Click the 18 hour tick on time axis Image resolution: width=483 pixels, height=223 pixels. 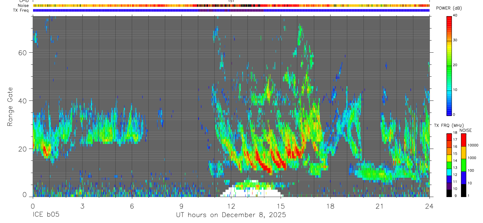(330, 206)
